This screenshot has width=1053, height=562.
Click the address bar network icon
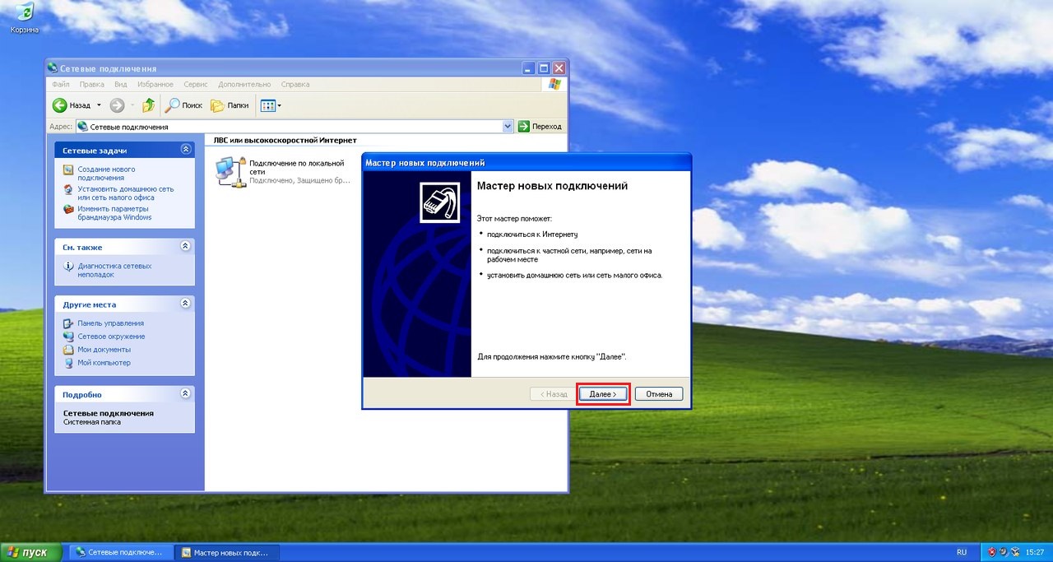tap(82, 127)
